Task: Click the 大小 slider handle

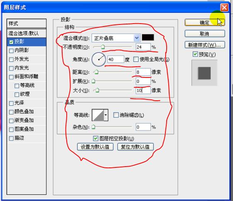Action: coord(97,90)
